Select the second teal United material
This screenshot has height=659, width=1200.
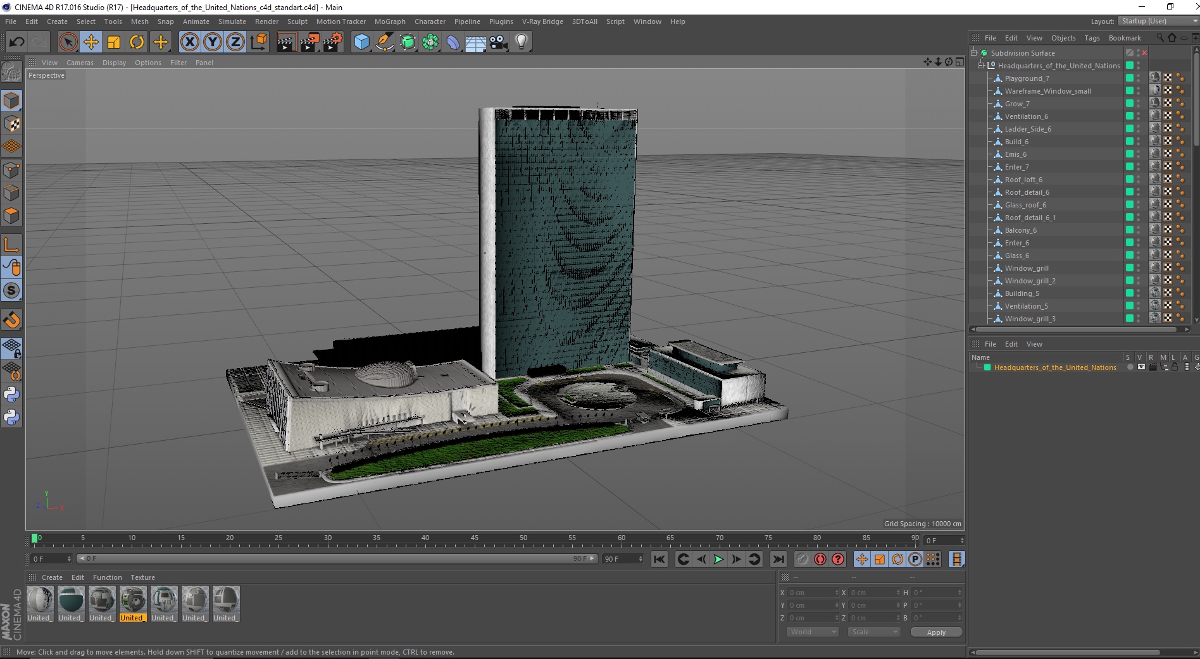click(71, 604)
